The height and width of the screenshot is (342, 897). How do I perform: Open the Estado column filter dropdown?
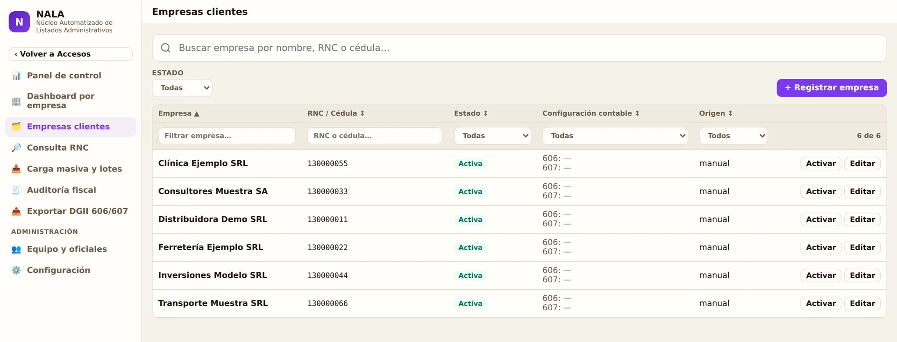point(492,136)
